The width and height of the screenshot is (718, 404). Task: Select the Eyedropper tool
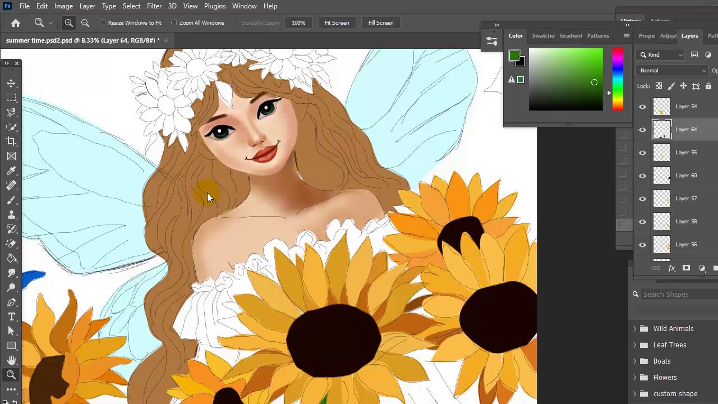click(11, 171)
